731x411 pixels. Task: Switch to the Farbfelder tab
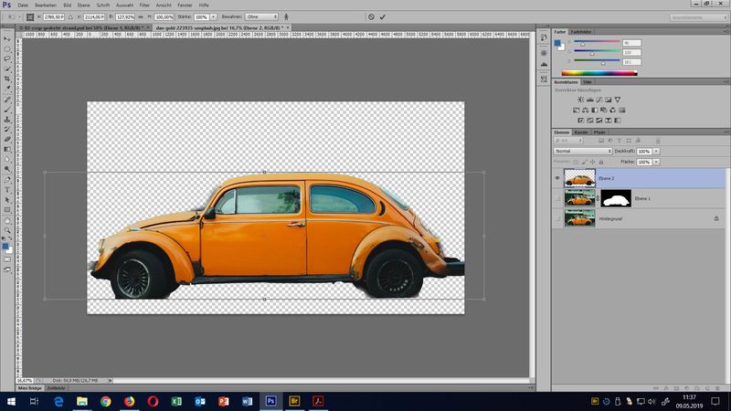(581, 32)
